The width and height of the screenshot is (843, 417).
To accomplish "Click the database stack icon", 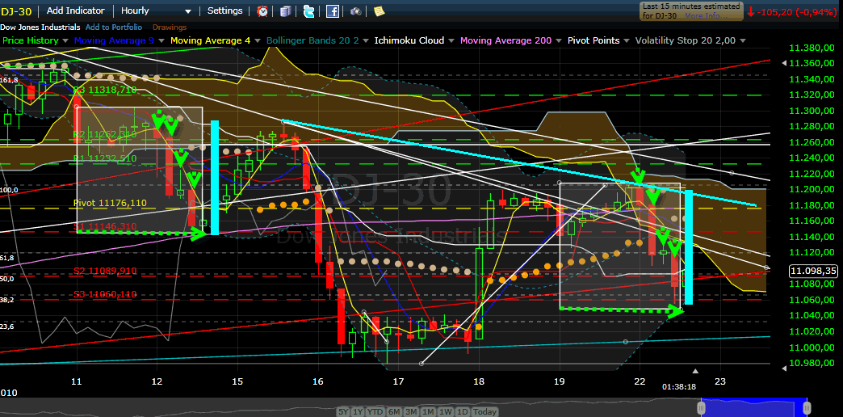I will [286, 11].
